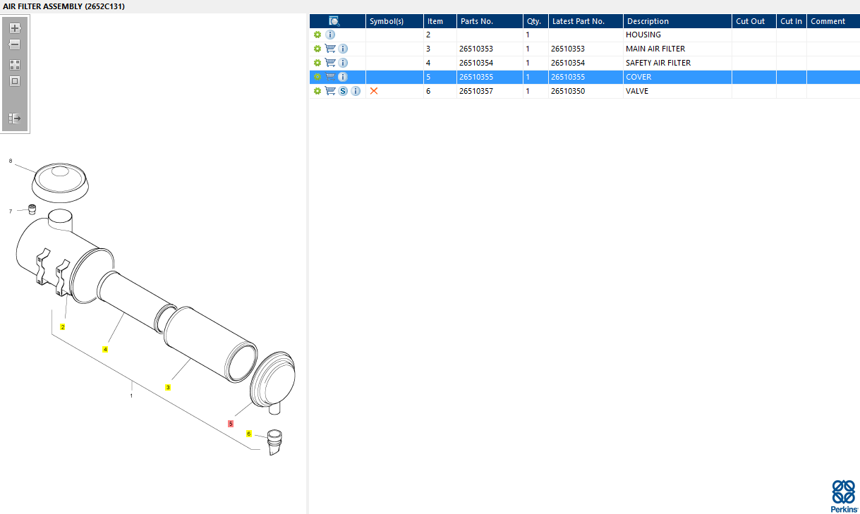Select callout 3 on the diagram
The height and width of the screenshot is (514, 860).
pyautogui.click(x=167, y=387)
